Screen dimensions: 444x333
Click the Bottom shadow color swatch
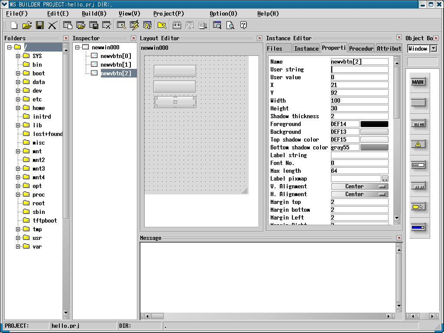pyautogui.click(x=374, y=148)
